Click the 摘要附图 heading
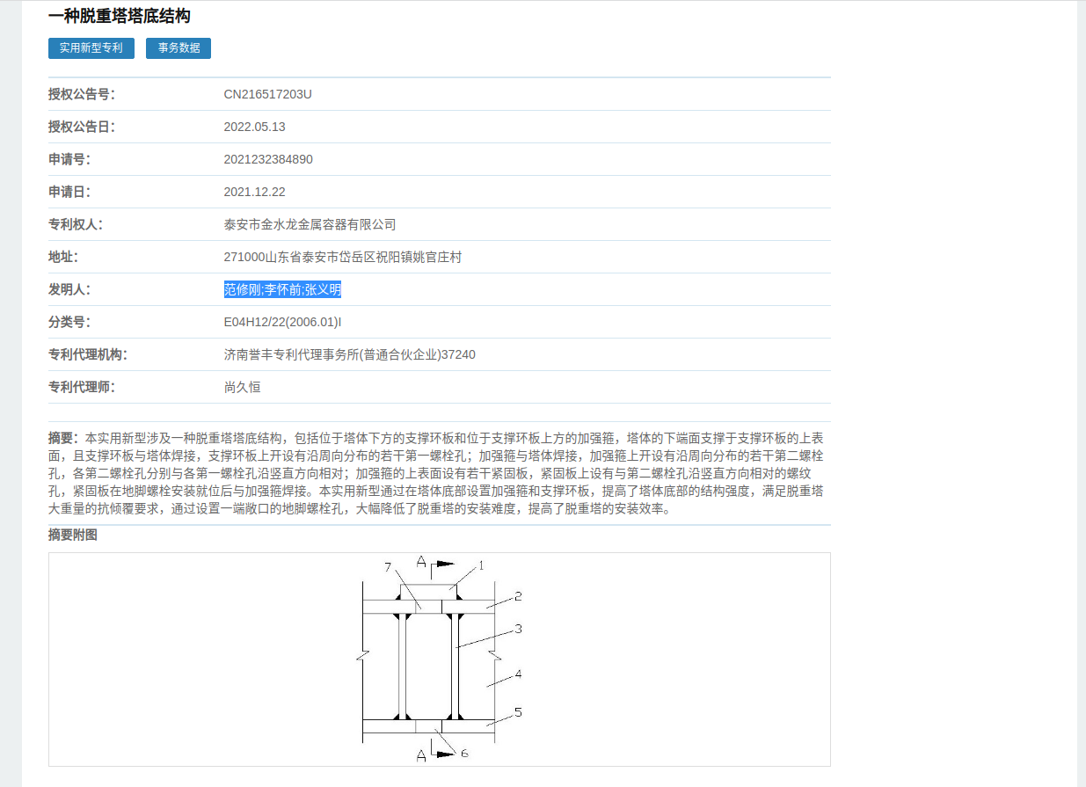1086x787 pixels. click(73, 535)
